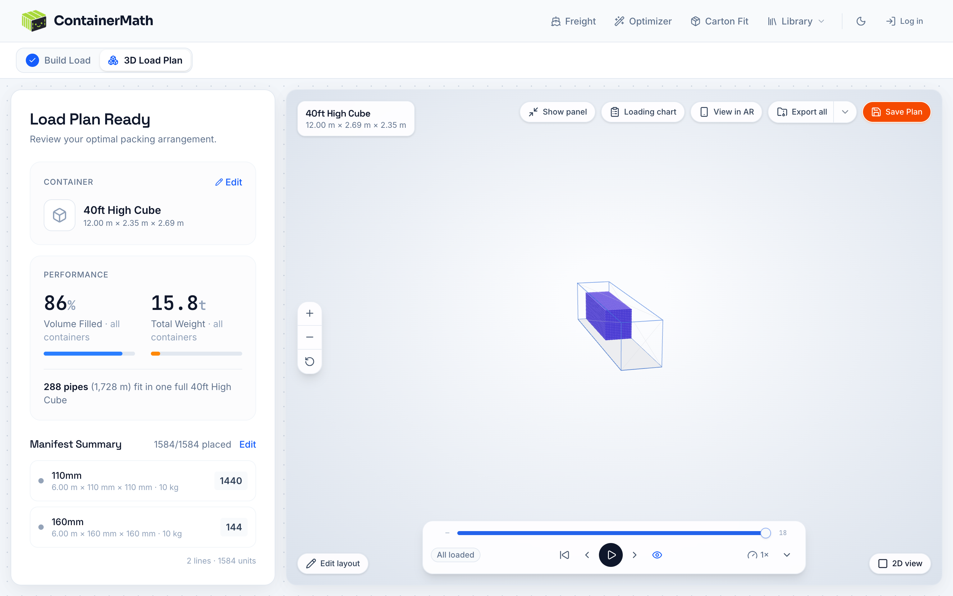Screen dimensions: 953x596
Task: Select the 3D Load Plan tab
Action: (145, 60)
